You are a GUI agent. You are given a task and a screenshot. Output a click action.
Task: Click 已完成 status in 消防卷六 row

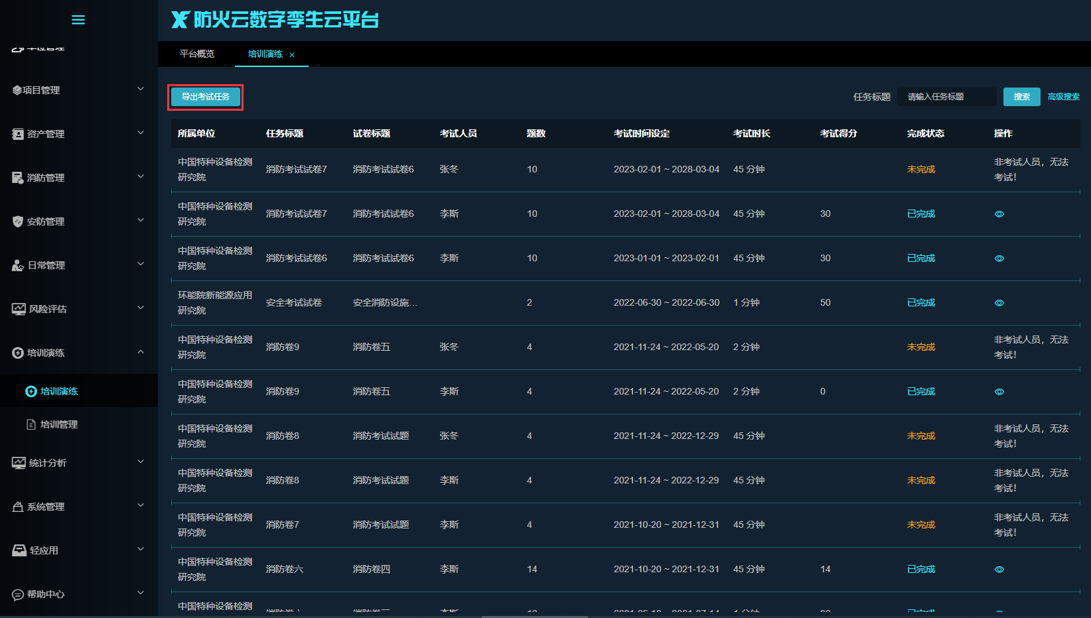(921, 569)
